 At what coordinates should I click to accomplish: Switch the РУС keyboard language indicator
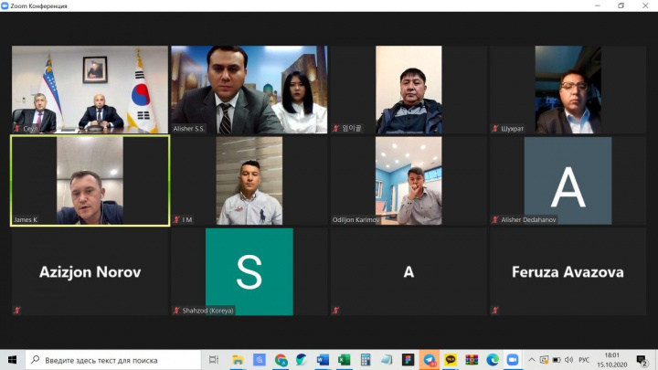coord(583,360)
